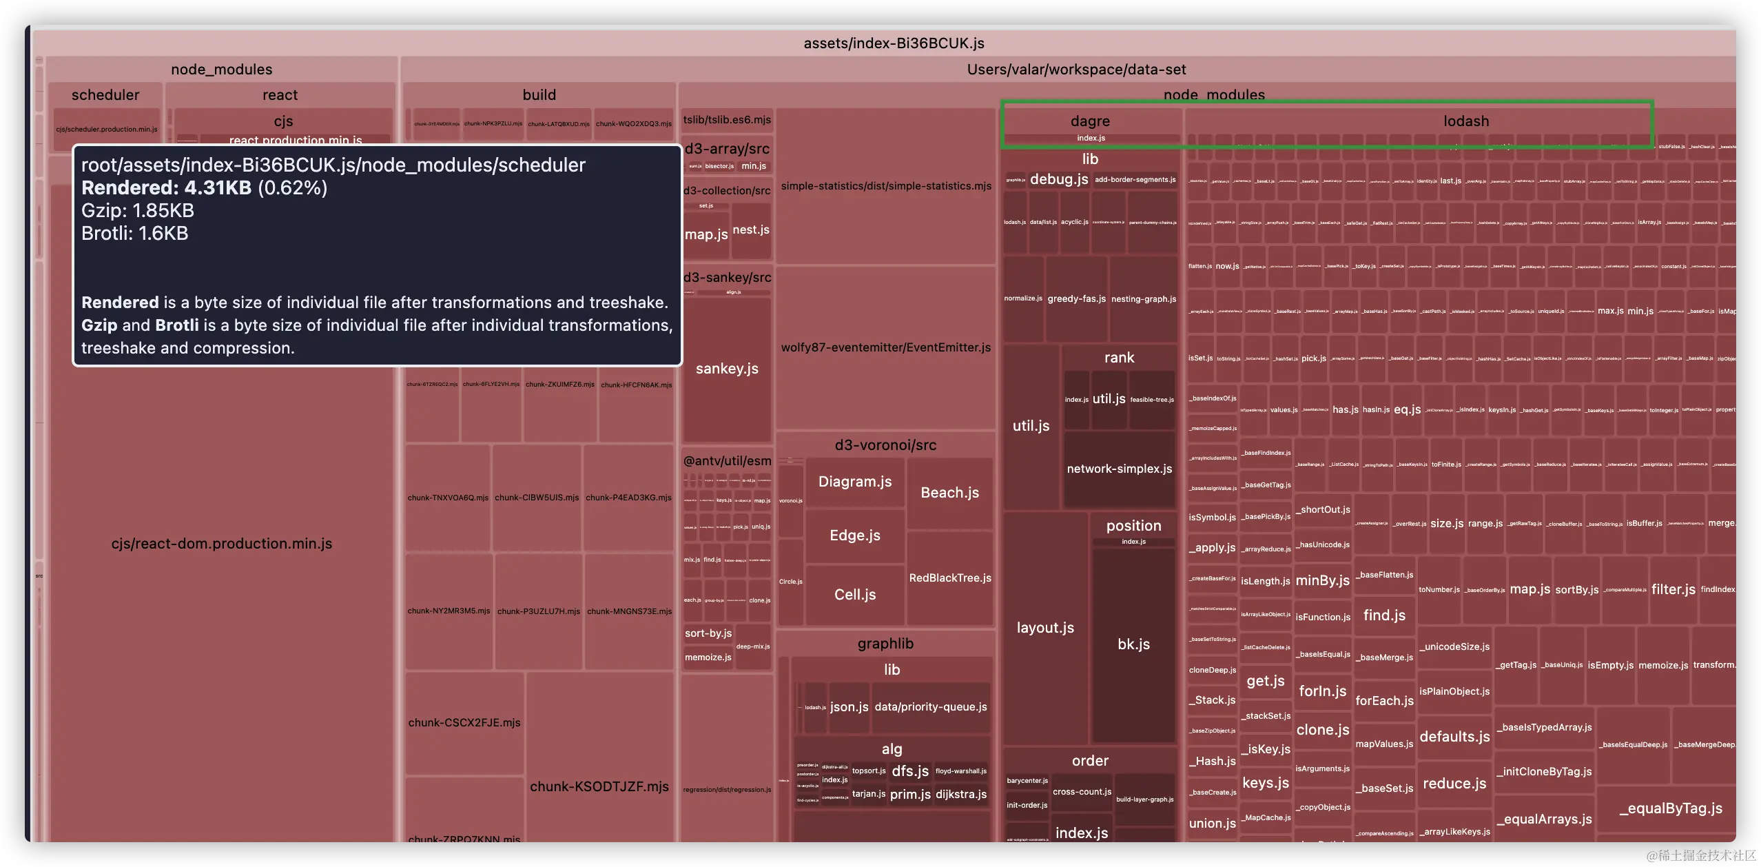
Task: Click the chunk-KSODTJZF.mjs block
Action: [599, 787]
